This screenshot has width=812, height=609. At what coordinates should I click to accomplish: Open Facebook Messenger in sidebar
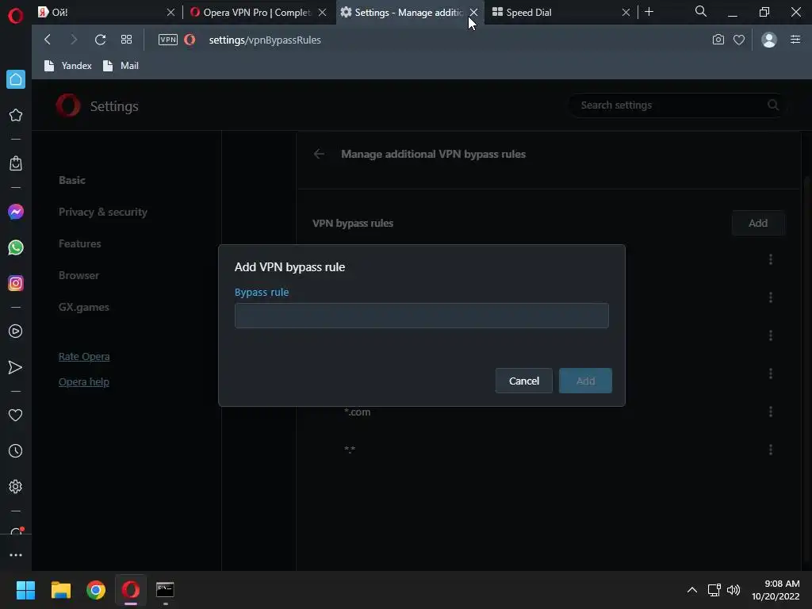point(16,212)
